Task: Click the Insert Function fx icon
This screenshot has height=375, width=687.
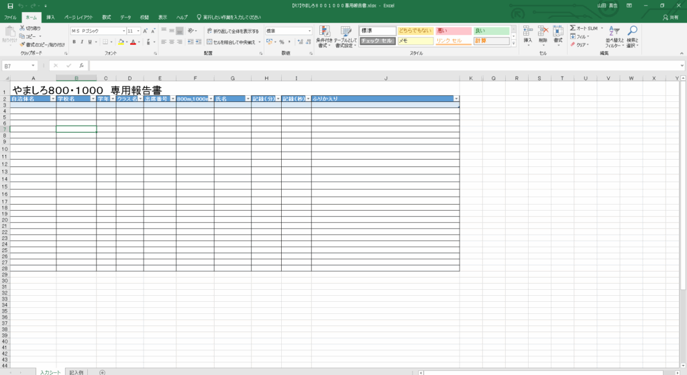Action: point(81,66)
